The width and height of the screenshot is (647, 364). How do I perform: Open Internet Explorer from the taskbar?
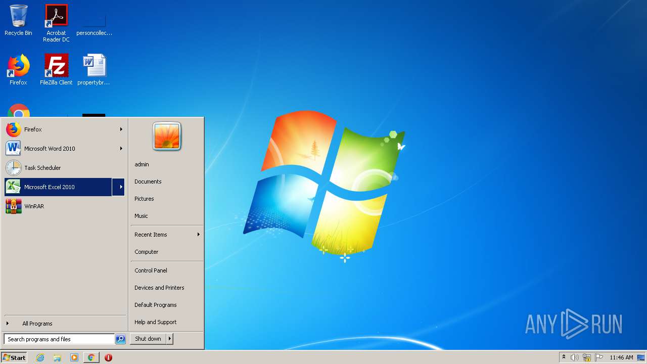pyautogui.click(x=40, y=357)
